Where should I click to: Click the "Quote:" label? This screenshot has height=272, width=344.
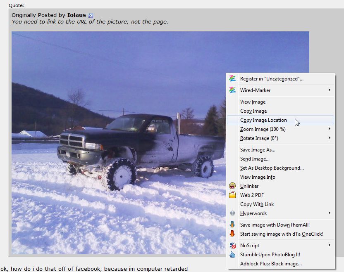17,5
